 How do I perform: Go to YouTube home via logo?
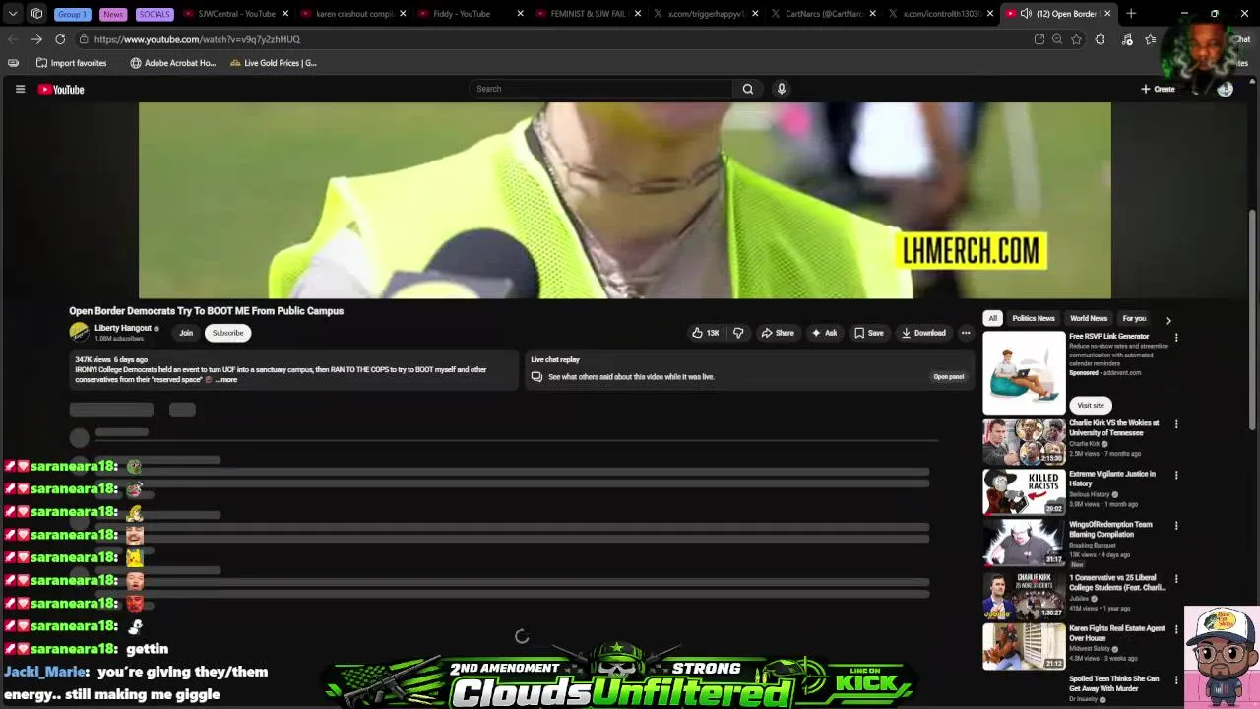[61, 89]
